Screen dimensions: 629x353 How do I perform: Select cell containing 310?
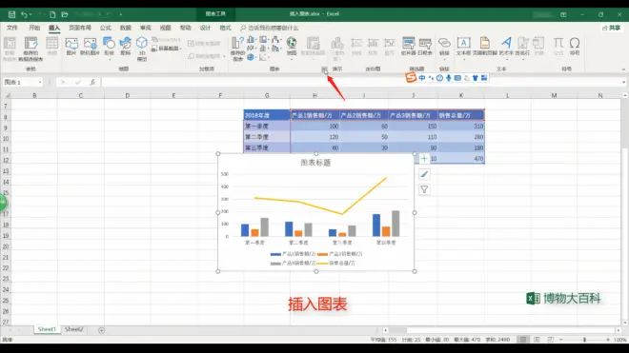460,127
